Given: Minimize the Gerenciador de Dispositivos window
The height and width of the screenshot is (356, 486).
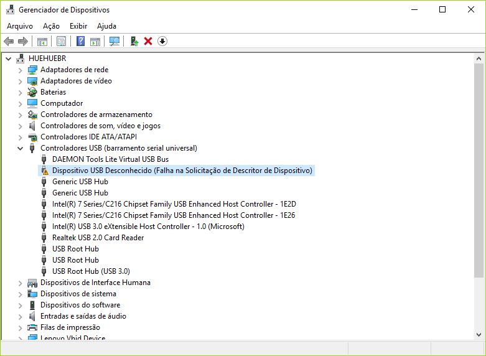Looking at the screenshot, I should 414,9.
